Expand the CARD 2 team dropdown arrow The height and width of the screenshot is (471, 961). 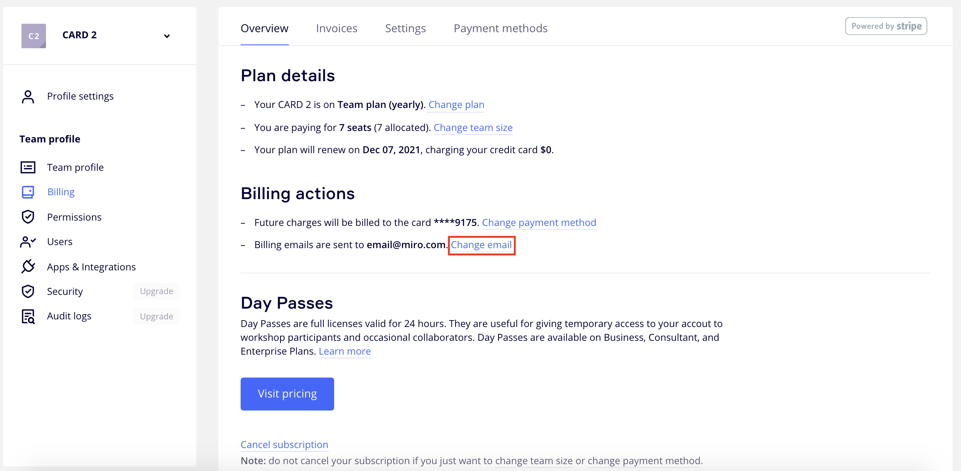(167, 36)
